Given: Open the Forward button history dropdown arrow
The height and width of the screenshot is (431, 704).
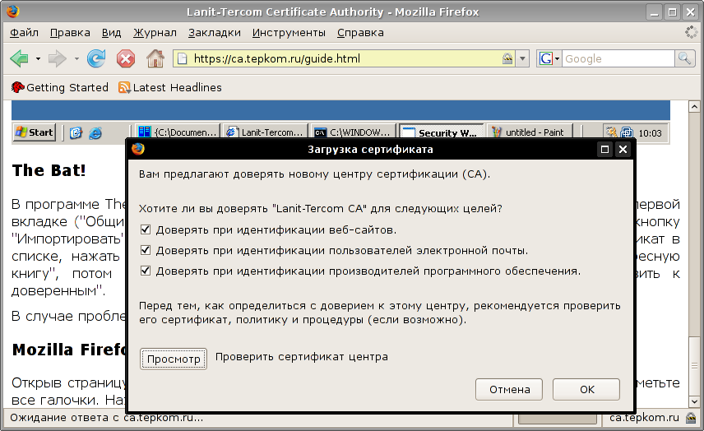Looking at the screenshot, I should [76, 59].
